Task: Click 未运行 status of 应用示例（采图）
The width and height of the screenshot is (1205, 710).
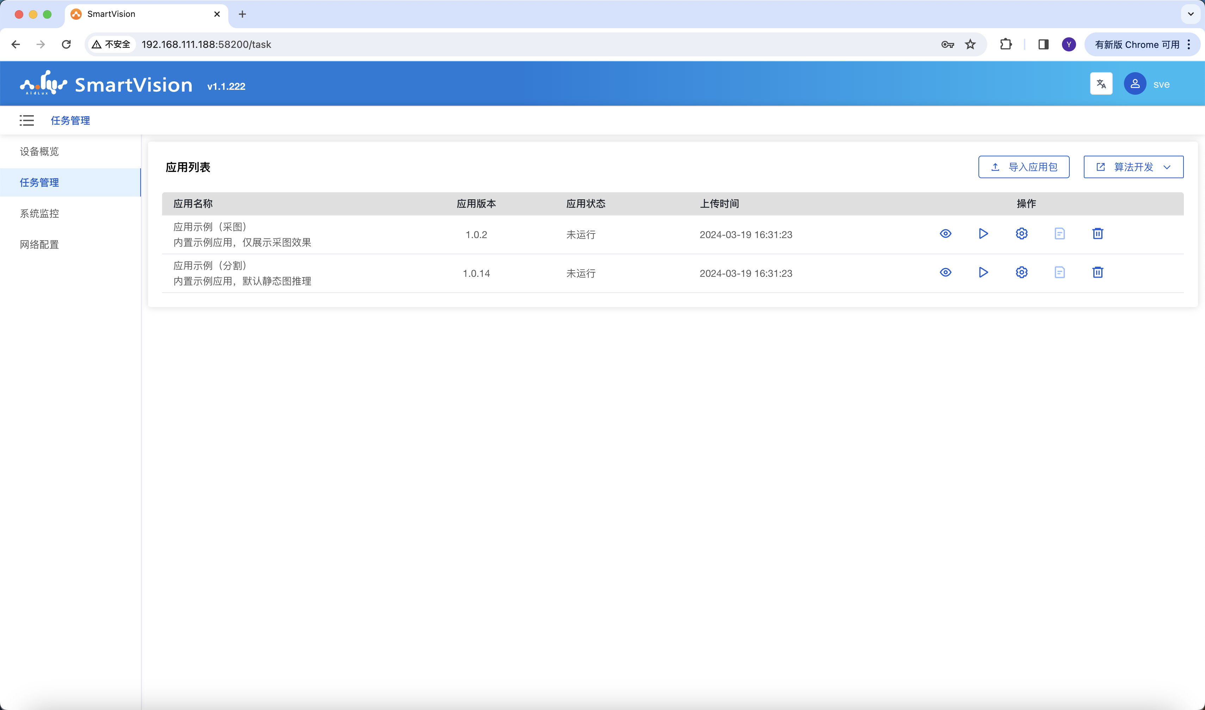Action: coord(581,235)
